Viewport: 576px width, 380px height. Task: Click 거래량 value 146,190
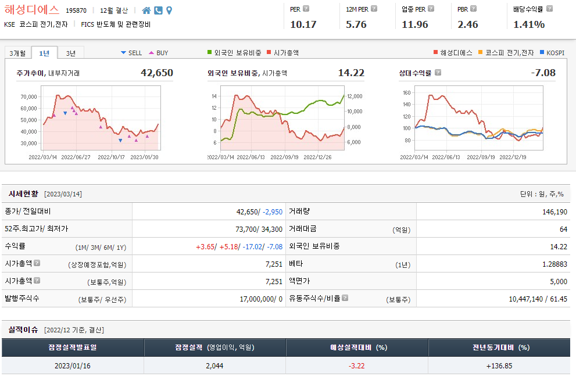[554, 212]
